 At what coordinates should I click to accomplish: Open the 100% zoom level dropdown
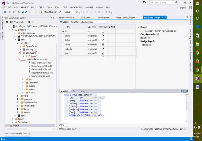[67, 125]
